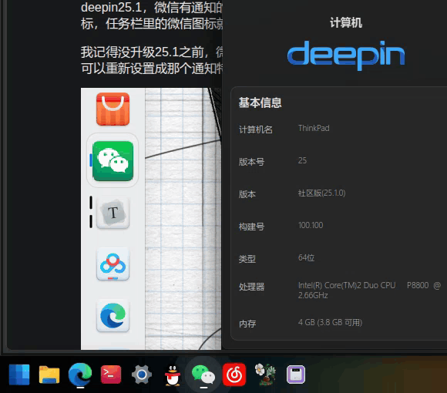Open the red terminal icon on taskbar
447x393 pixels.
[111, 375]
